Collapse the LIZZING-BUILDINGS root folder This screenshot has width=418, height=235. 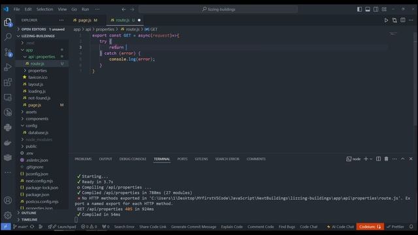[41, 36]
